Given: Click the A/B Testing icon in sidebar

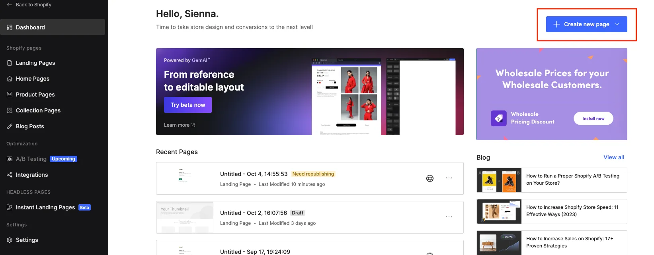Looking at the screenshot, I should (10, 159).
